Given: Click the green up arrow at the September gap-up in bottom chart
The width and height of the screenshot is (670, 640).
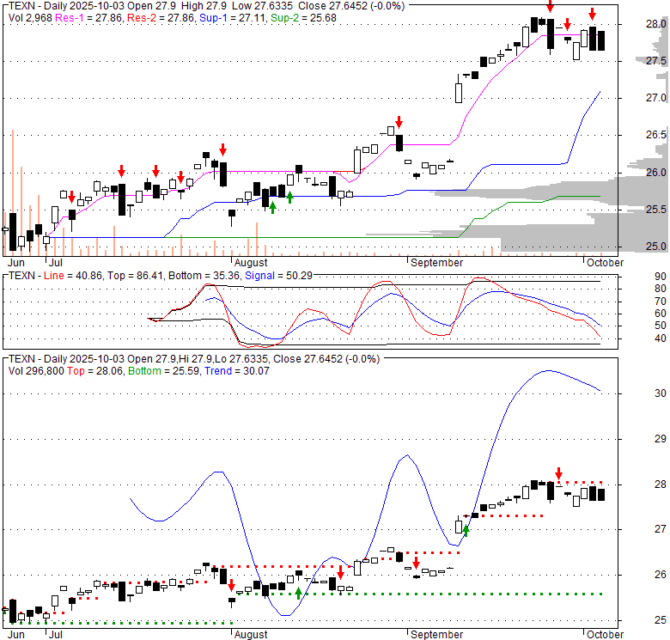Looking at the screenshot, I should 466,531.
